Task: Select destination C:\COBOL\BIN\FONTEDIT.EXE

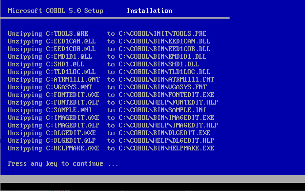Action: [x=166, y=95]
